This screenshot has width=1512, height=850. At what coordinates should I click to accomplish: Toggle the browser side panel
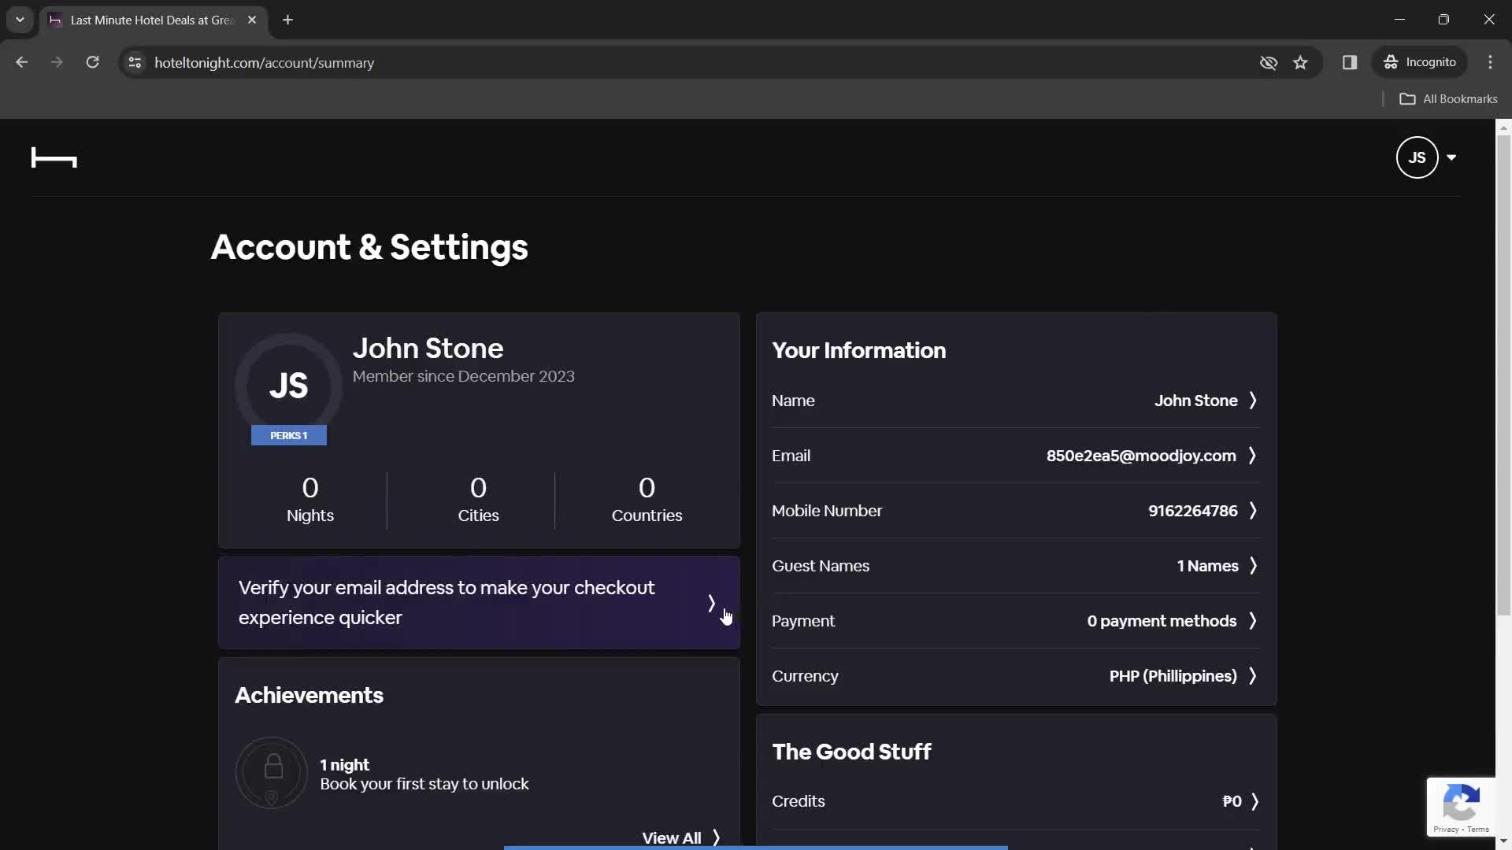tap(1349, 62)
